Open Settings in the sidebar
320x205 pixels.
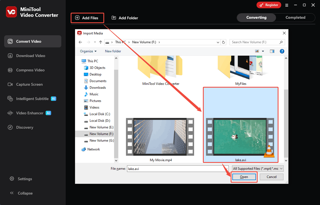pyautogui.click(x=21, y=179)
